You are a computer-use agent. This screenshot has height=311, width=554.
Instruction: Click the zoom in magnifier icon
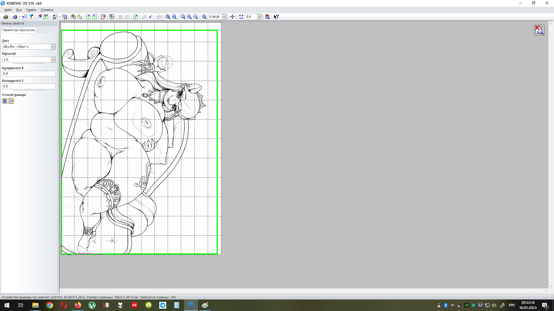click(189, 17)
